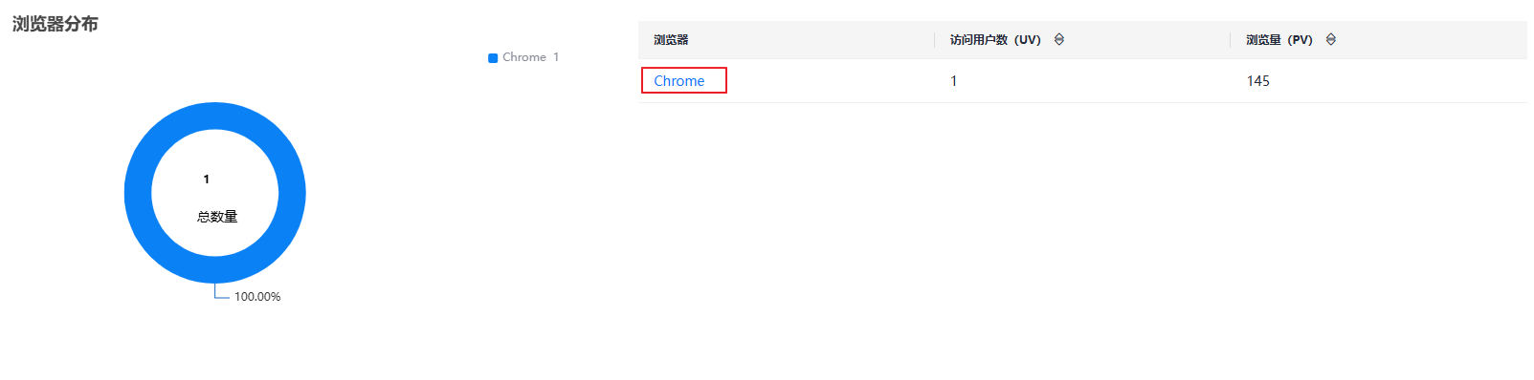Click the legend count next to Chrome
The width and height of the screenshot is (1534, 380).
tap(556, 57)
